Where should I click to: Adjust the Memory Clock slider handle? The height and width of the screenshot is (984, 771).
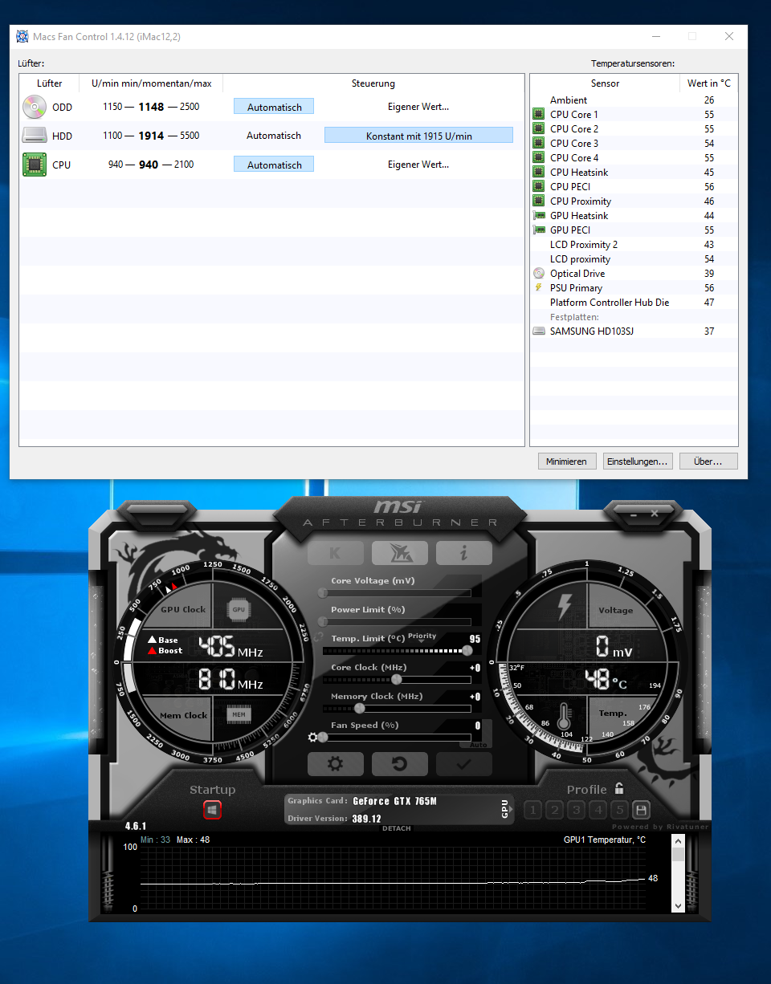click(x=360, y=709)
